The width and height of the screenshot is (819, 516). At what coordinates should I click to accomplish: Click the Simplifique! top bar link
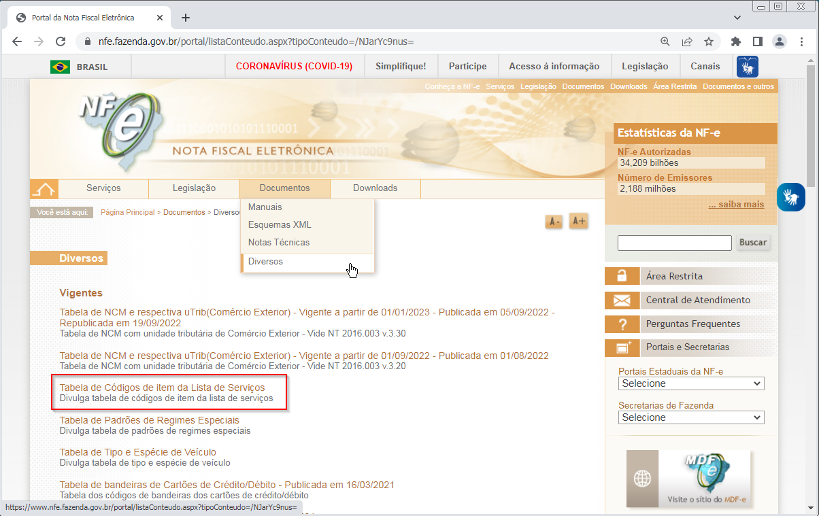401,67
